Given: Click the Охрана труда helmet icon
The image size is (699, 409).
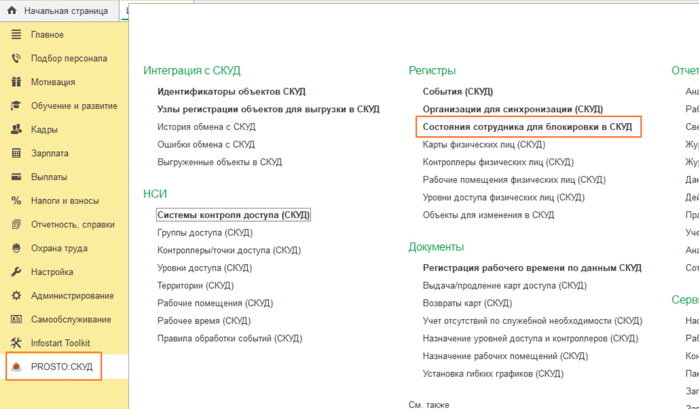Looking at the screenshot, I should point(16,248).
